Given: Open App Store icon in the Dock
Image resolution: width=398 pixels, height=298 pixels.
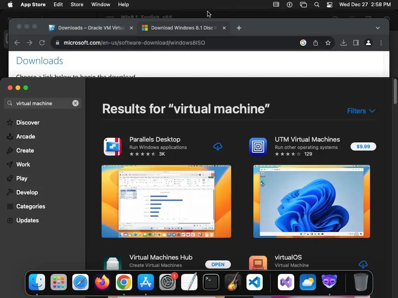Looking at the screenshot, I should click(146, 282).
